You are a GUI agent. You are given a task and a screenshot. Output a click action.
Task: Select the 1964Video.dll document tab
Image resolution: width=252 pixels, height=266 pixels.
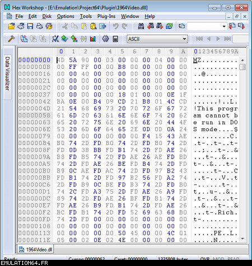click(x=36, y=249)
